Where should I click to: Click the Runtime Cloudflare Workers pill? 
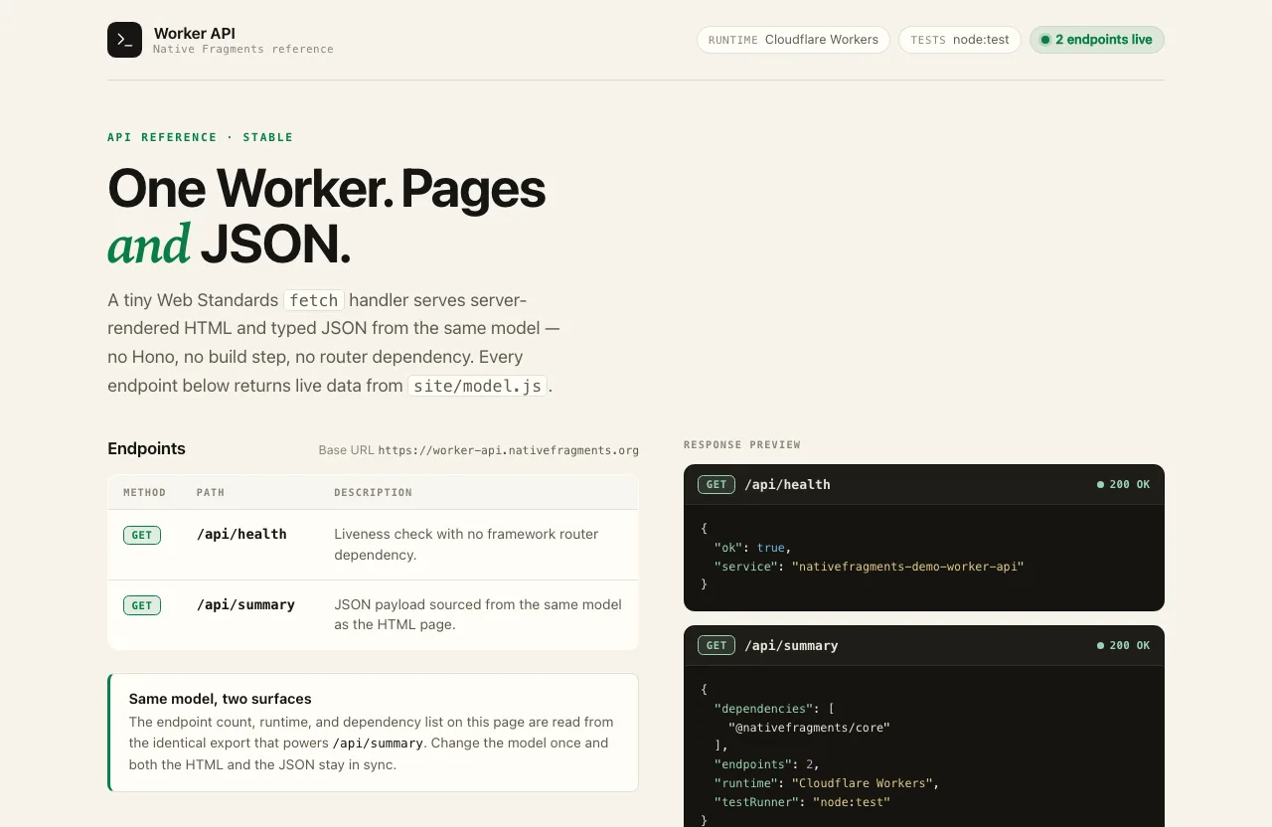[793, 40]
